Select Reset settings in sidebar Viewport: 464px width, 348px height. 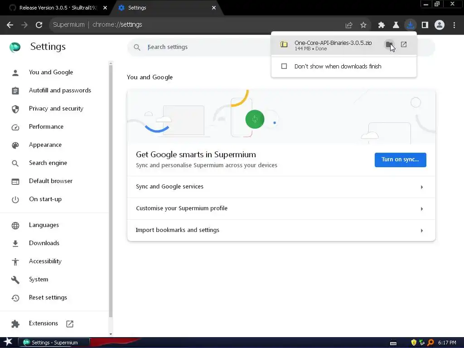pyautogui.click(x=48, y=298)
